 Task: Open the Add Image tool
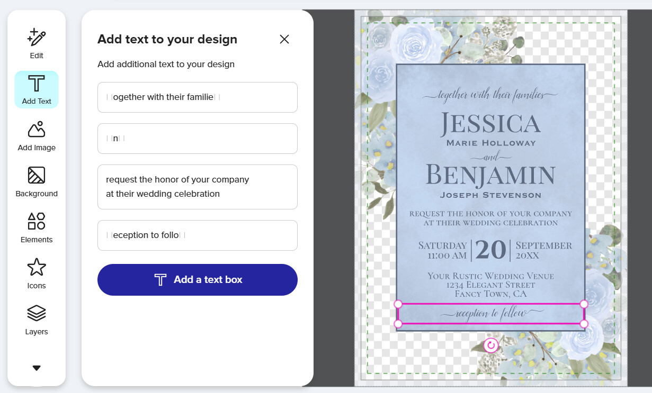tap(37, 136)
